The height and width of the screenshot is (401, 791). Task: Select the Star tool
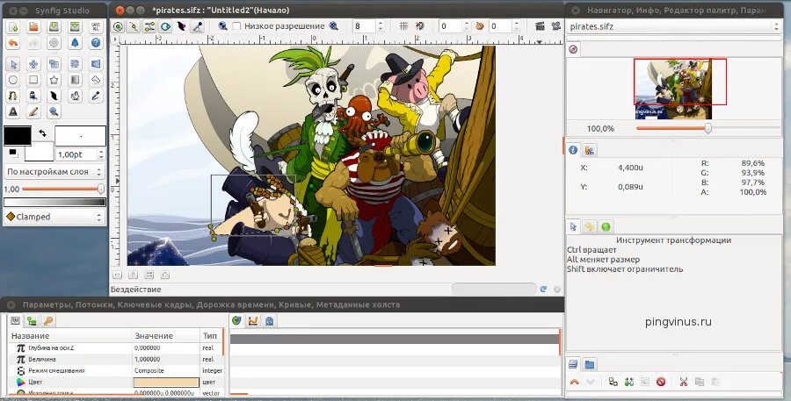click(x=54, y=80)
